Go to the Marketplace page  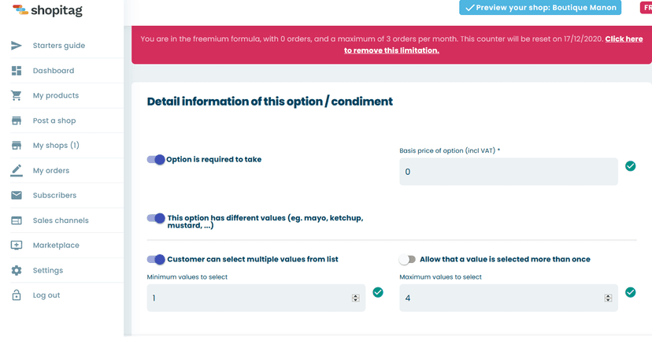tap(56, 245)
